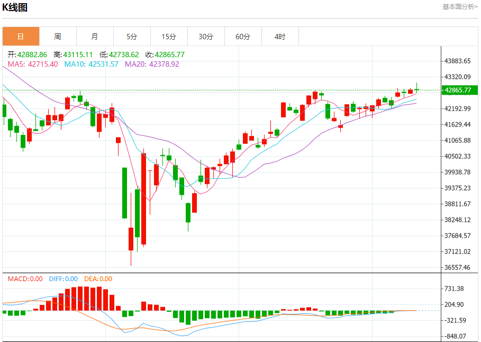Click the -848.07 MACD axis label
The image size is (481, 342).
(455, 336)
